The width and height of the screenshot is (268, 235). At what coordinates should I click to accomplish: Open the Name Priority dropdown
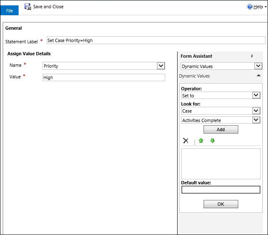tap(161, 66)
